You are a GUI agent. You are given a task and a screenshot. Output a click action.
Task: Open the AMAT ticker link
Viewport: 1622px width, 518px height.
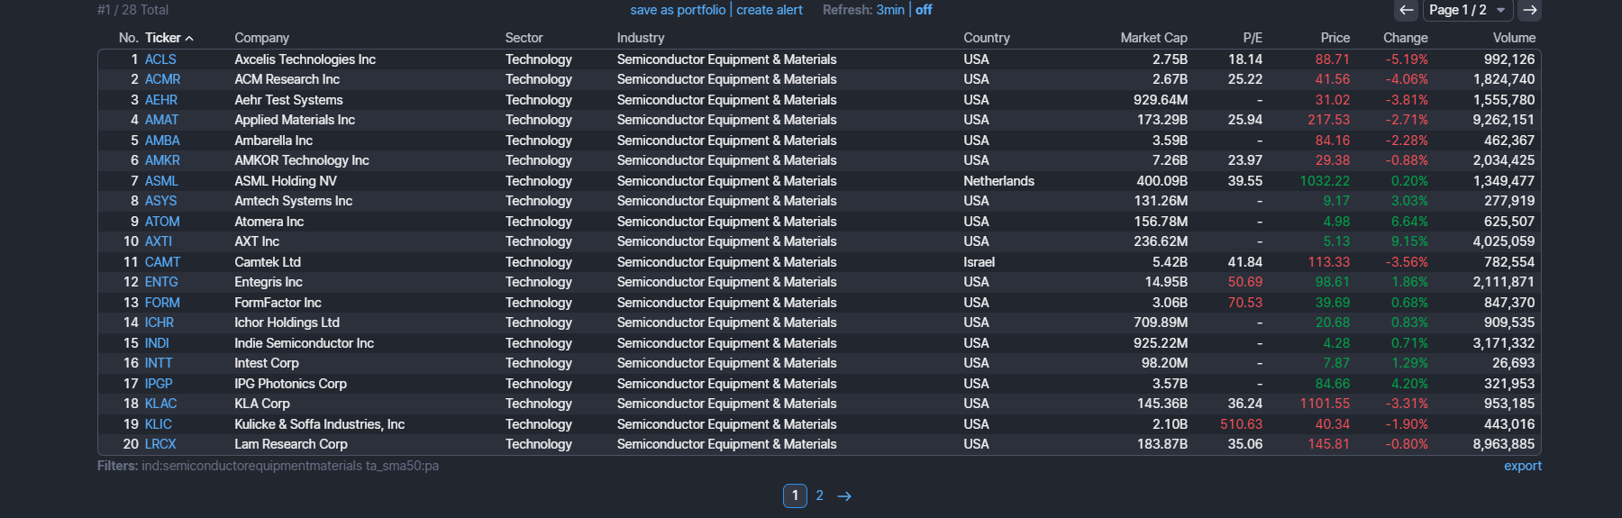pos(161,120)
